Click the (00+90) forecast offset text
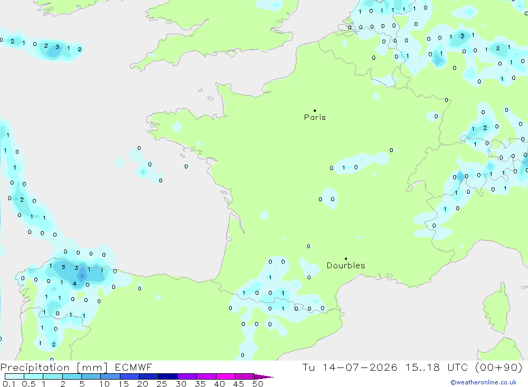The height and width of the screenshot is (387, 528). click(x=498, y=367)
